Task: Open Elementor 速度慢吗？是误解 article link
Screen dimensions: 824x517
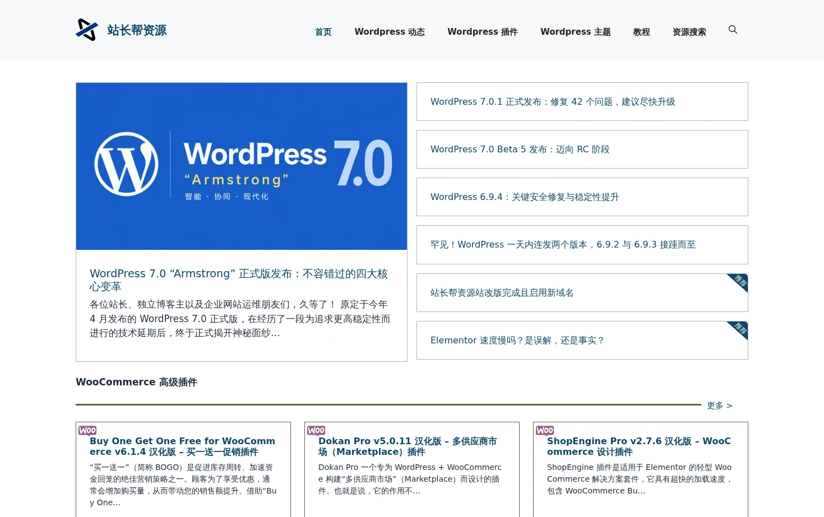Action: click(x=517, y=341)
